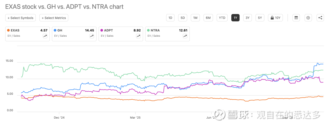Click trend arrow icon on ADPT card
This screenshot has width=330, height=125.
tap(138, 36)
